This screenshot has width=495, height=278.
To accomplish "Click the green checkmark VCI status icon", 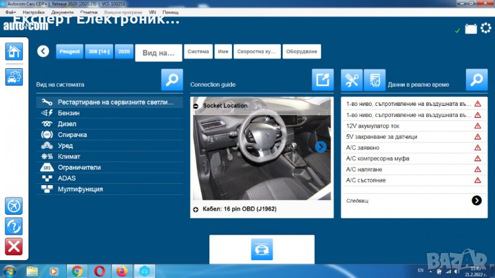I will point(457,30).
